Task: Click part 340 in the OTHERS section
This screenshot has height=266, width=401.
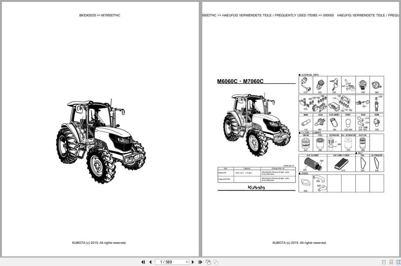Action: 305,183
